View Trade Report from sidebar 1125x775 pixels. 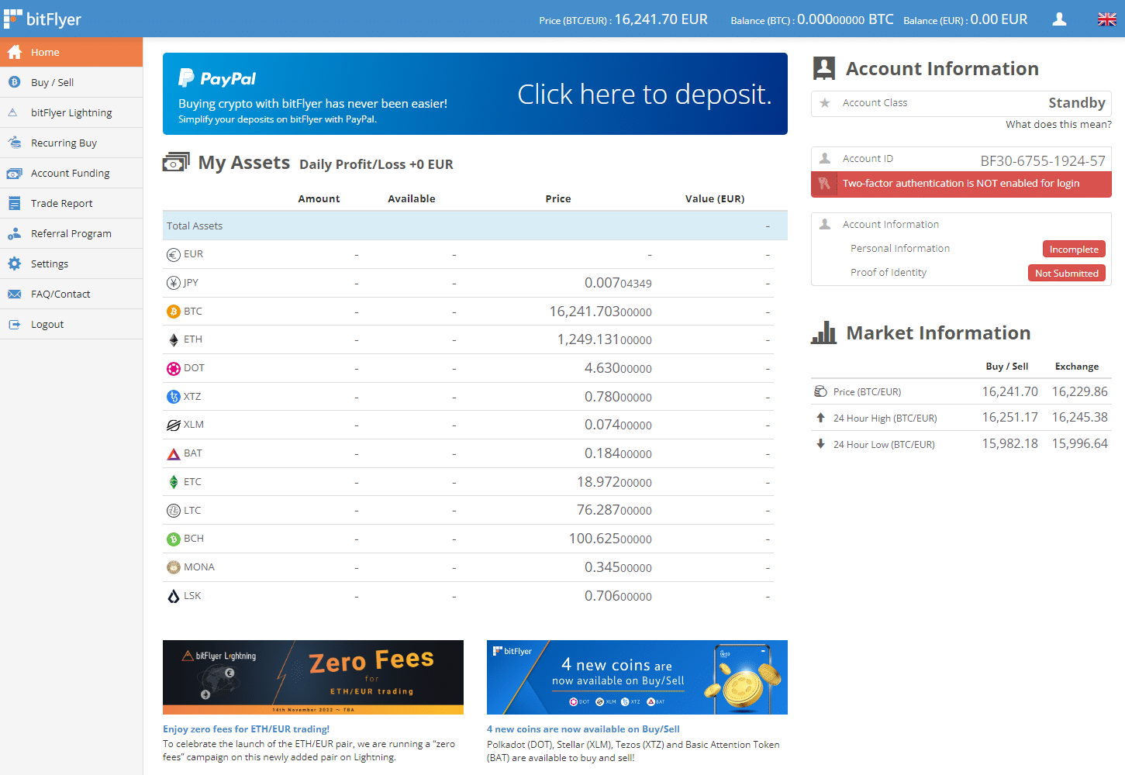(x=71, y=203)
